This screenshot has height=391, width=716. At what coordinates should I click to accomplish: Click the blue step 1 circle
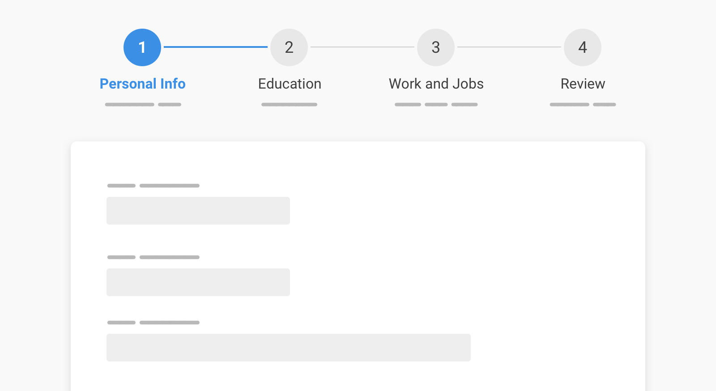tap(142, 47)
